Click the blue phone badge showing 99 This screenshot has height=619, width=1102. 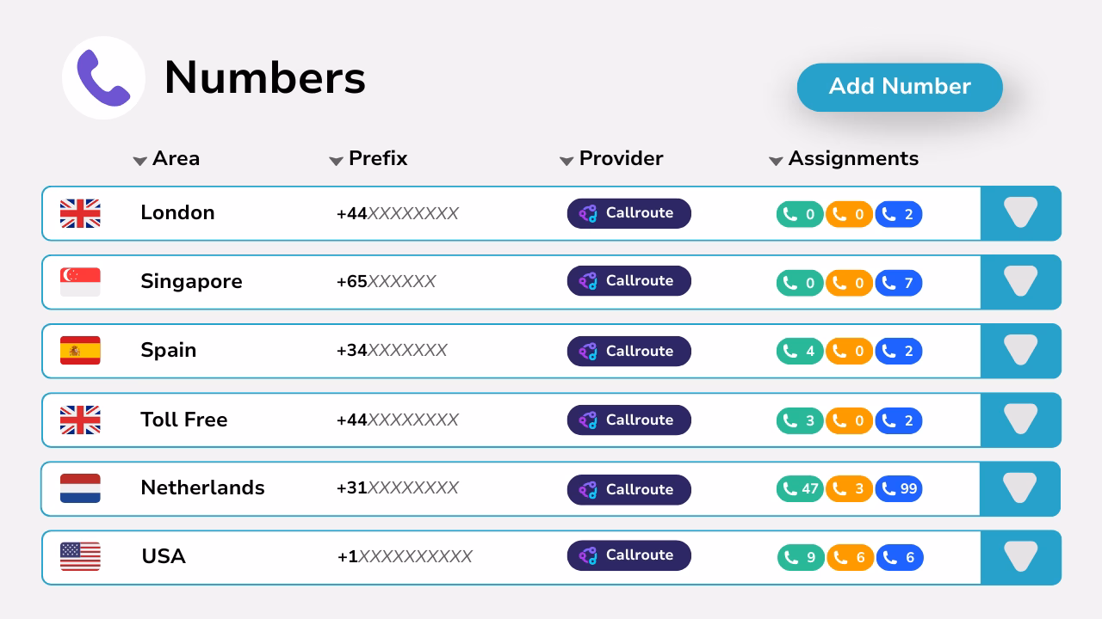pos(898,488)
